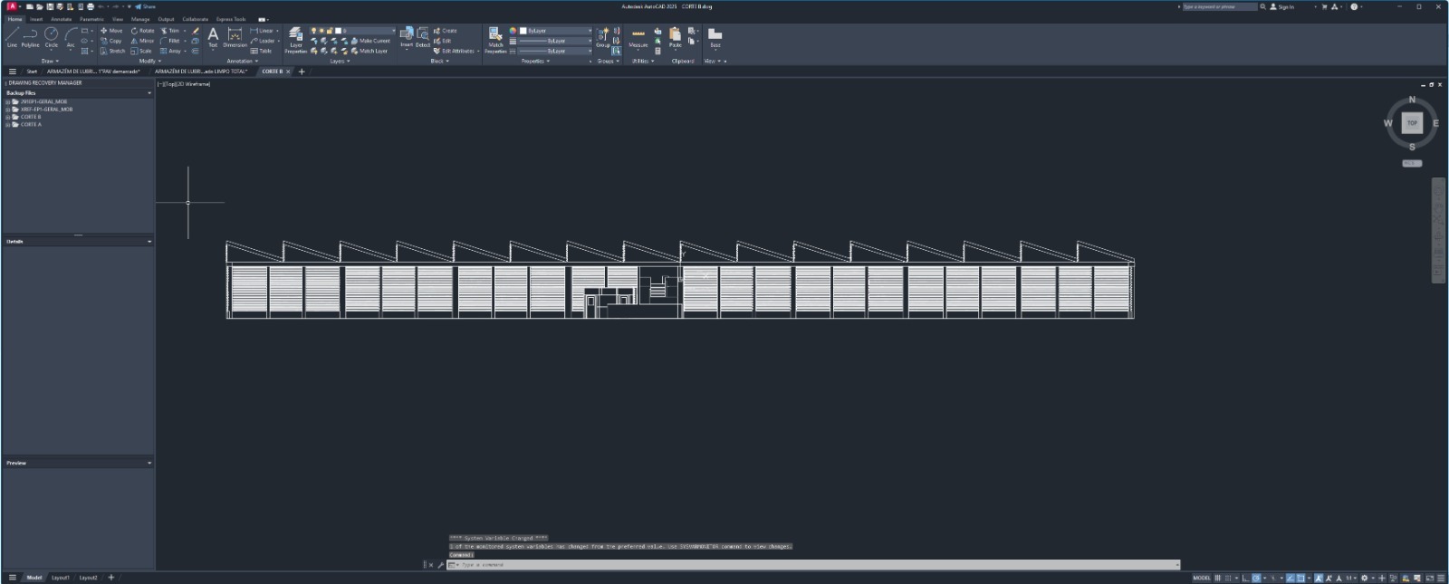Expand the CORTE A backup folder
The height and width of the screenshot is (584, 1449).
[x=8, y=125]
